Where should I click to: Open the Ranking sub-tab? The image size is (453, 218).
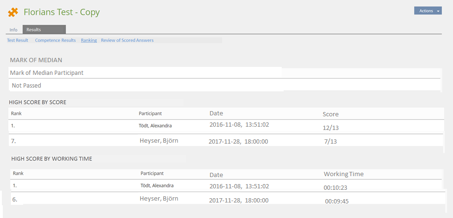coord(89,40)
